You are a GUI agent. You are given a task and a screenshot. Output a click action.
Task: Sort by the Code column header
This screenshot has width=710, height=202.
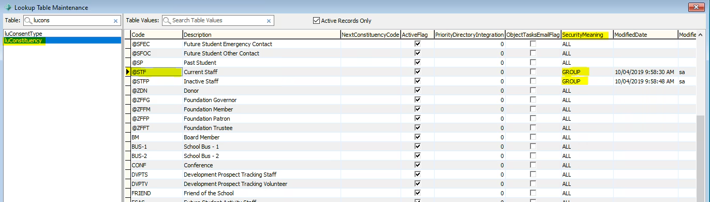(x=156, y=35)
